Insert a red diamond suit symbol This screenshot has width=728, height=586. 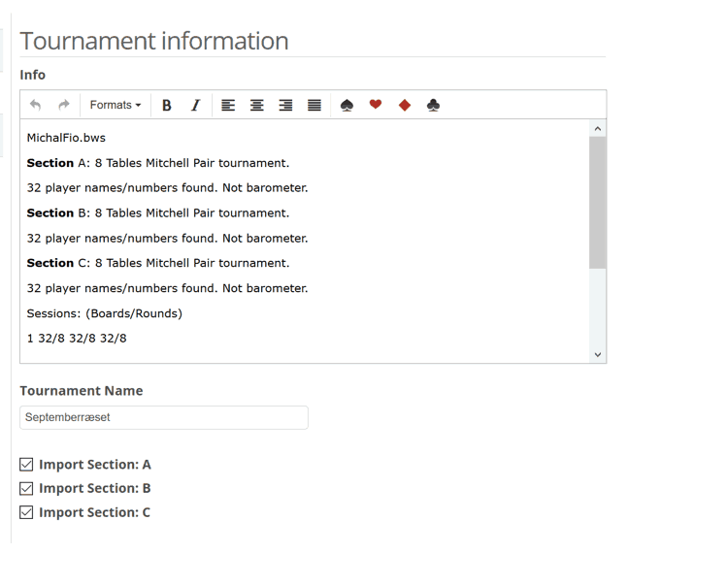click(x=405, y=105)
